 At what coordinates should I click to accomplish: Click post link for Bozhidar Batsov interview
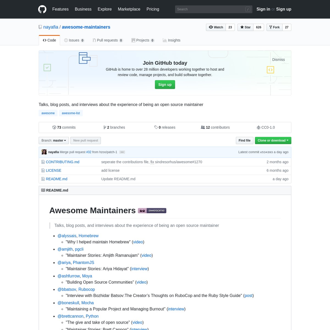coord(249,296)
